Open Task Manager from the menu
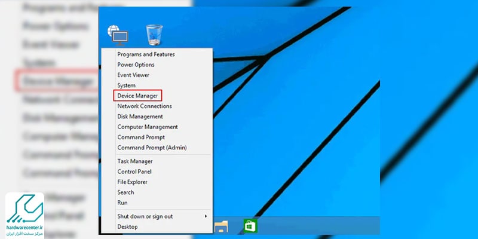The height and width of the screenshot is (239, 478). [x=157, y=161]
